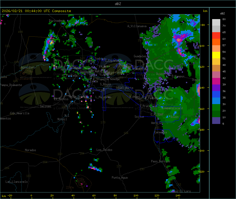This screenshot has width=236, height=199.
Task: Click the Nihuil place label
Action: tap(62, 119)
